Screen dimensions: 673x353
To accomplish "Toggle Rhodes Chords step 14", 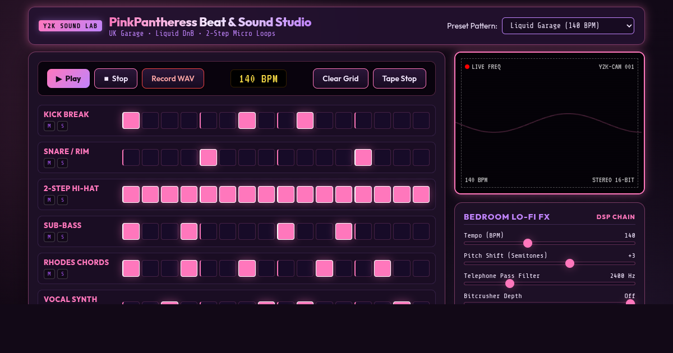I will pos(382,268).
